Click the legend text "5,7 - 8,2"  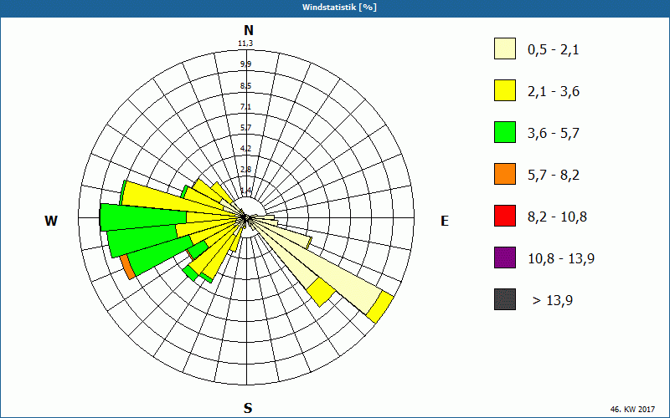pyautogui.click(x=554, y=176)
